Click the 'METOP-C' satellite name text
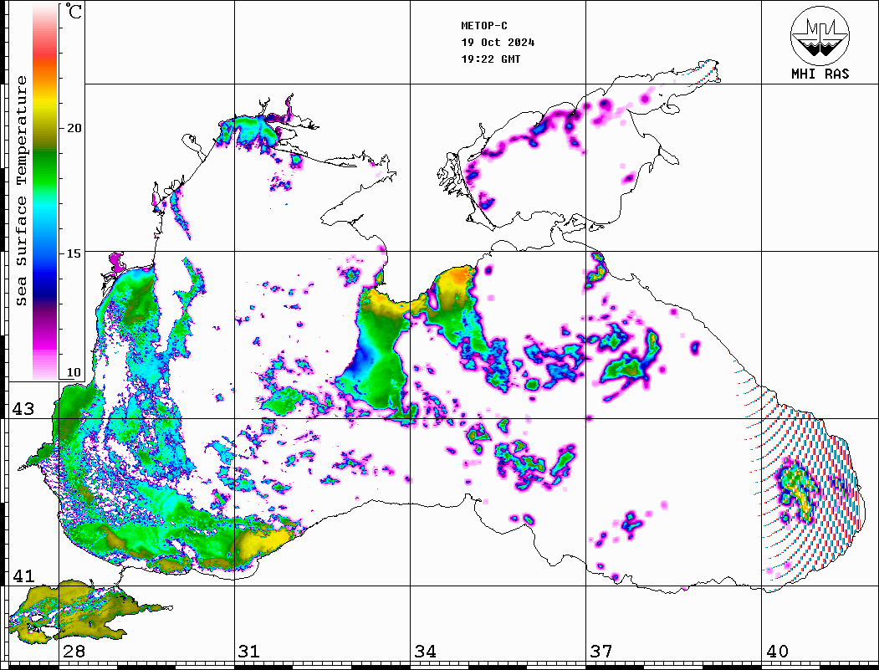 (x=484, y=26)
